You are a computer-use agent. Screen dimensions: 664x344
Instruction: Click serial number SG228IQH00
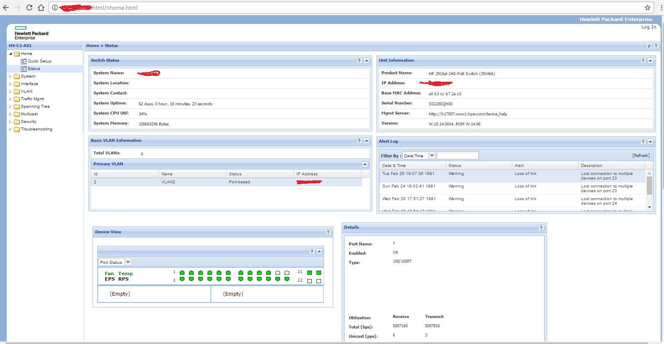click(441, 104)
